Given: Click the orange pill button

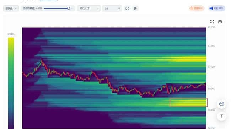Looking at the screenshot, I should point(197,9).
